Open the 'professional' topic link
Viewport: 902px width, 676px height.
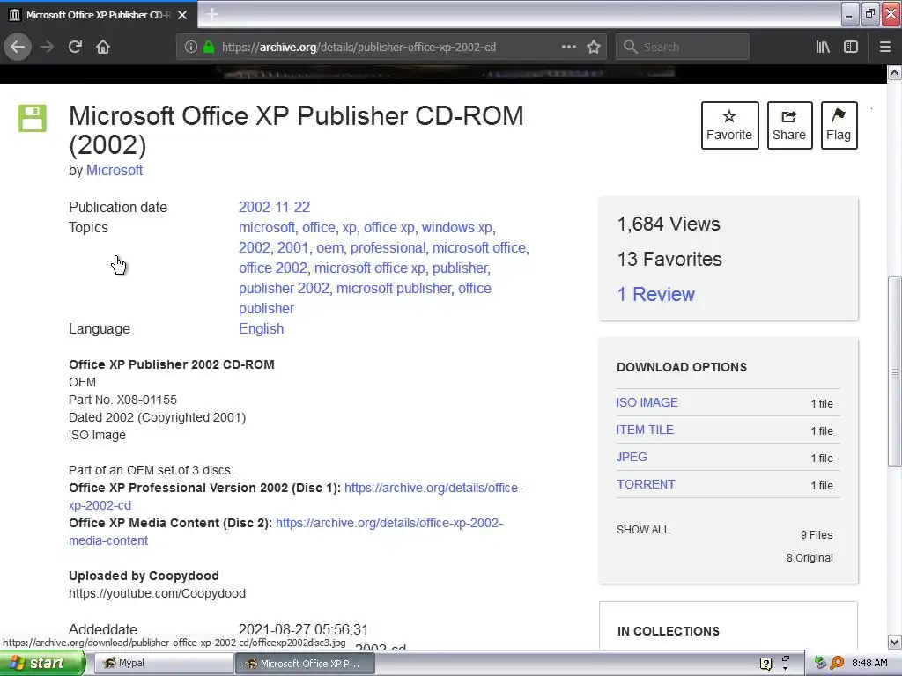(388, 247)
